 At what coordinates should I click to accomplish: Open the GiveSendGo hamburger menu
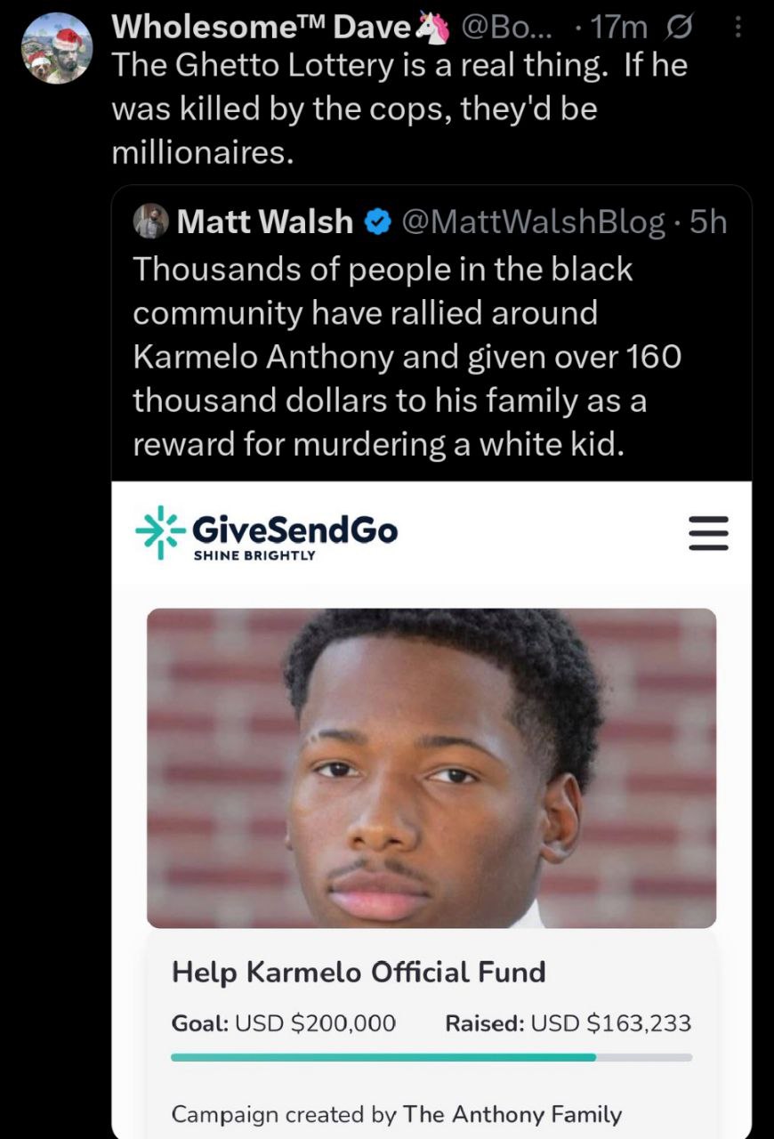coord(709,535)
